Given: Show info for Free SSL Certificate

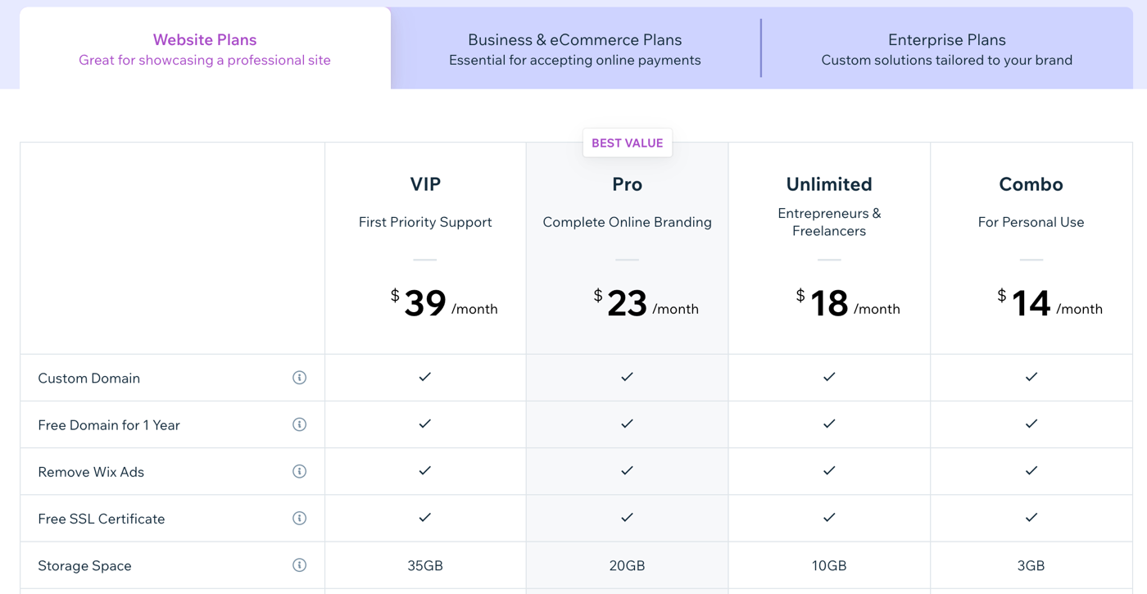Looking at the screenshot, I should pyautogui.click(x=299, y=518).
